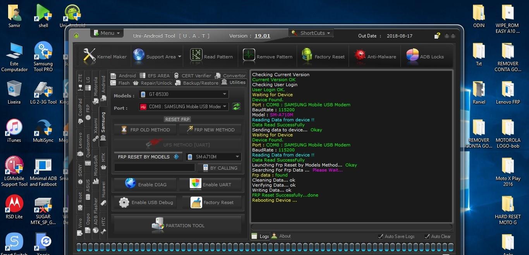Click FRP OLD METHOD button
Image resolution: width=529 pixels, height=255 pixels.
tap(145, 129)
